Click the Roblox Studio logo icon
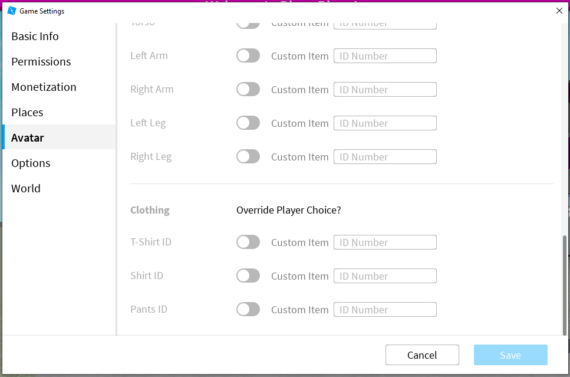The height and width of the screenshot is (377, 570). point(12,11)
